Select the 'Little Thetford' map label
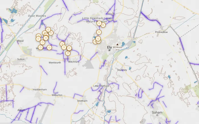 (x=101, y=86)
